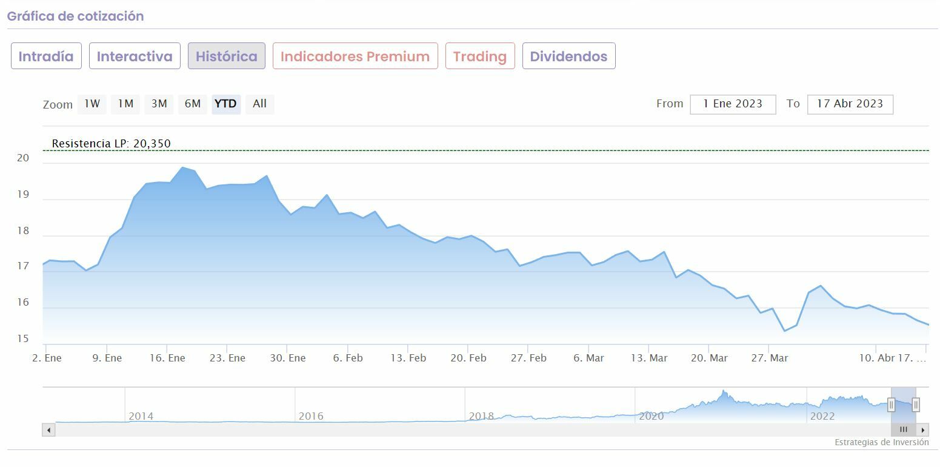The image size is (940, 467).
Task: Click the Estrategias de Inversión credit link
Action: (881, 443)
